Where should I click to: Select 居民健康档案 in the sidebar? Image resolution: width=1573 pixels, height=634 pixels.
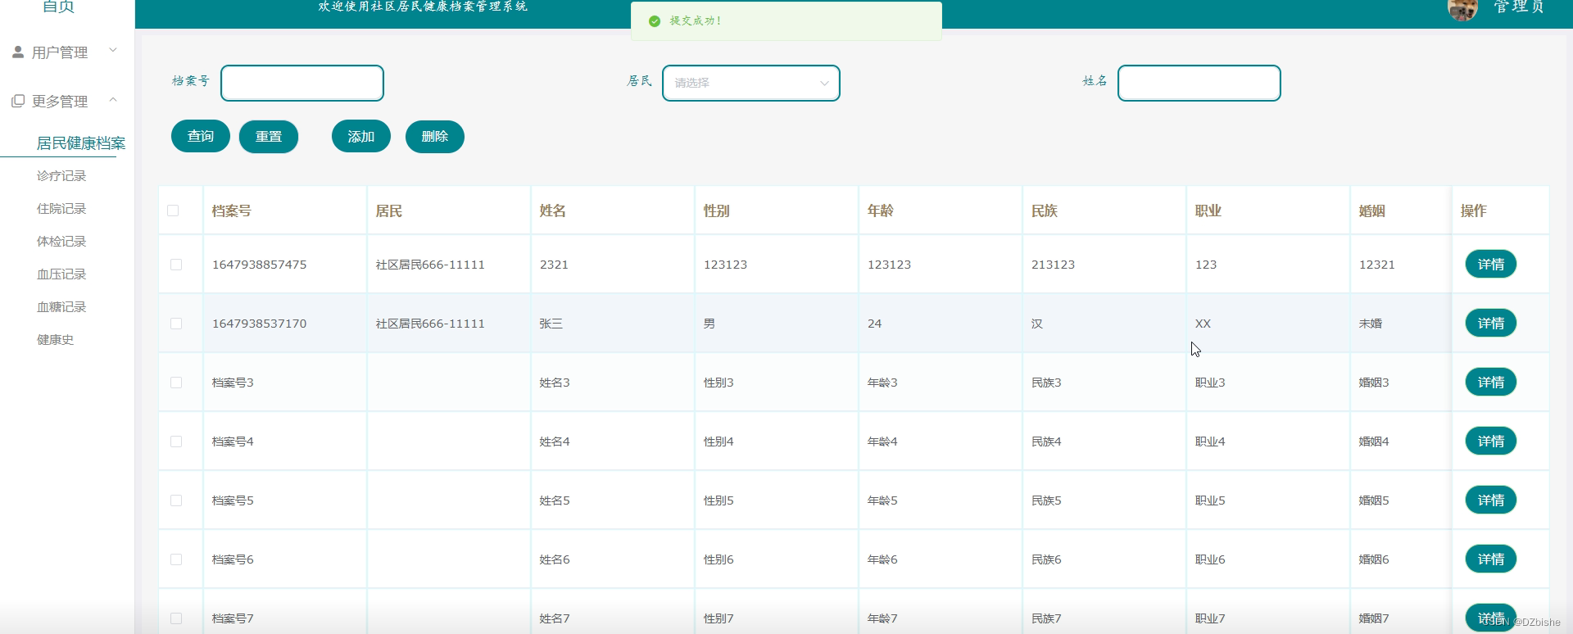click(x=81, y=143)
